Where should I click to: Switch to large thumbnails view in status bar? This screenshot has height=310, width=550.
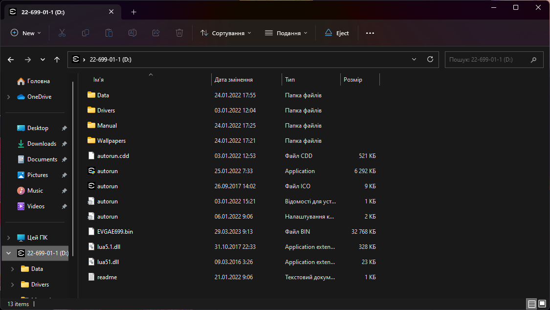click(542, 304)
